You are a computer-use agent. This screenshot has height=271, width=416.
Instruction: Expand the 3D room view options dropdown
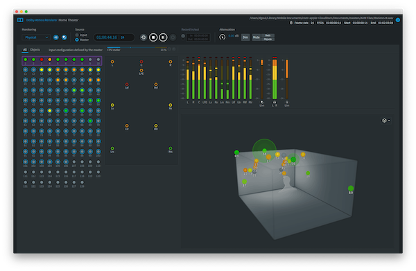tap(385, 121)
